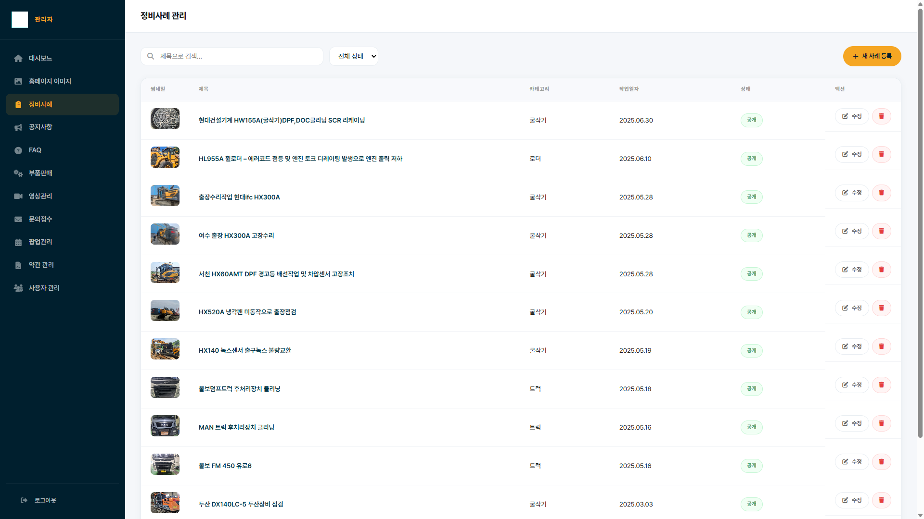Click the 새 사례 등록 button
This screenshot has height=519, width=924.
[x=872, y=56]
